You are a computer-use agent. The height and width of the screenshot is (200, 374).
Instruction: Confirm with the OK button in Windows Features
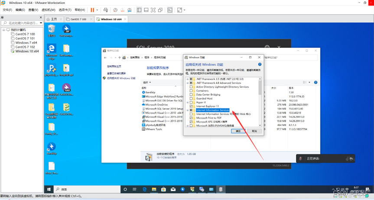pyautogui.click(x=238, y=131)
